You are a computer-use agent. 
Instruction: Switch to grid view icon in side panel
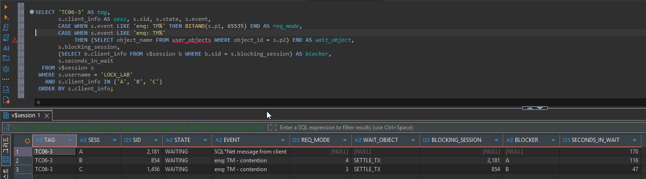coord(6,159)
